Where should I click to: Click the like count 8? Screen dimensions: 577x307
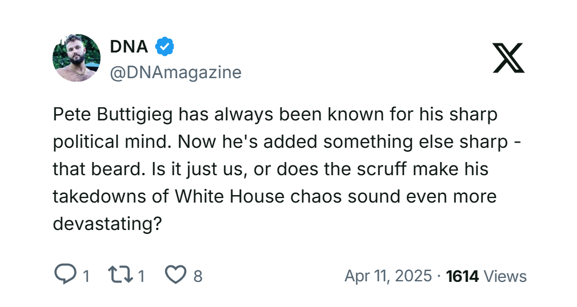click(x=198, y=277)
